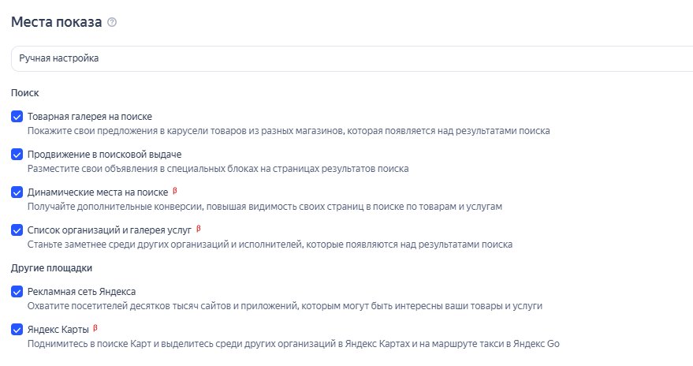The image size is (693, 366).
Task: Turn off the Рекламная сеть Яндекса checkbox
Action: pos(17,292)
